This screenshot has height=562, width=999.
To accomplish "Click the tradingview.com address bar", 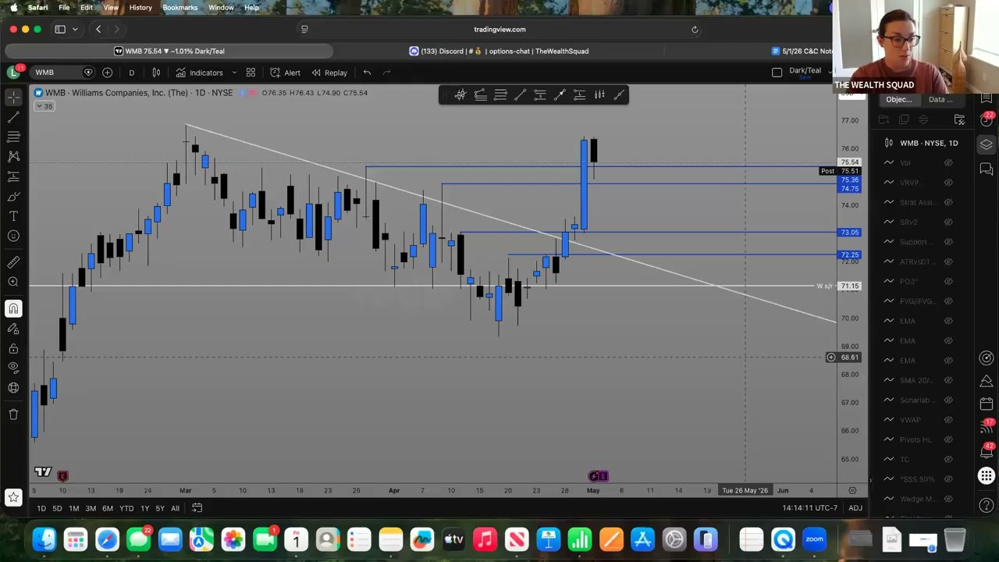I will 499,29.
